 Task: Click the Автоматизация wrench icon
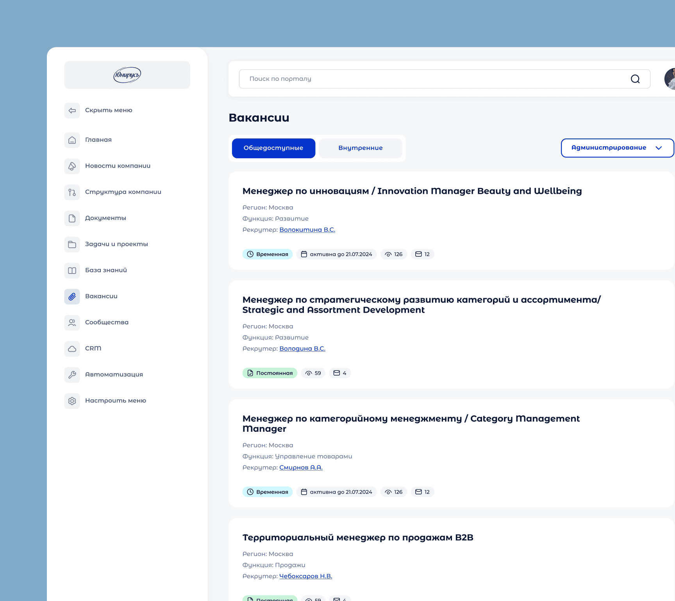72,375
